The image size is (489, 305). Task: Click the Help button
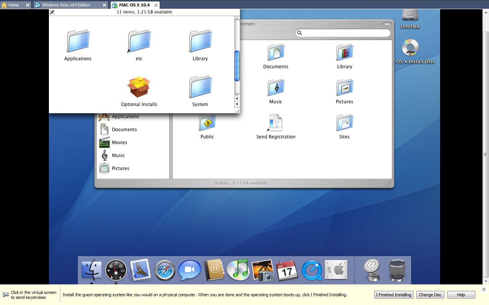click(461, 295)
